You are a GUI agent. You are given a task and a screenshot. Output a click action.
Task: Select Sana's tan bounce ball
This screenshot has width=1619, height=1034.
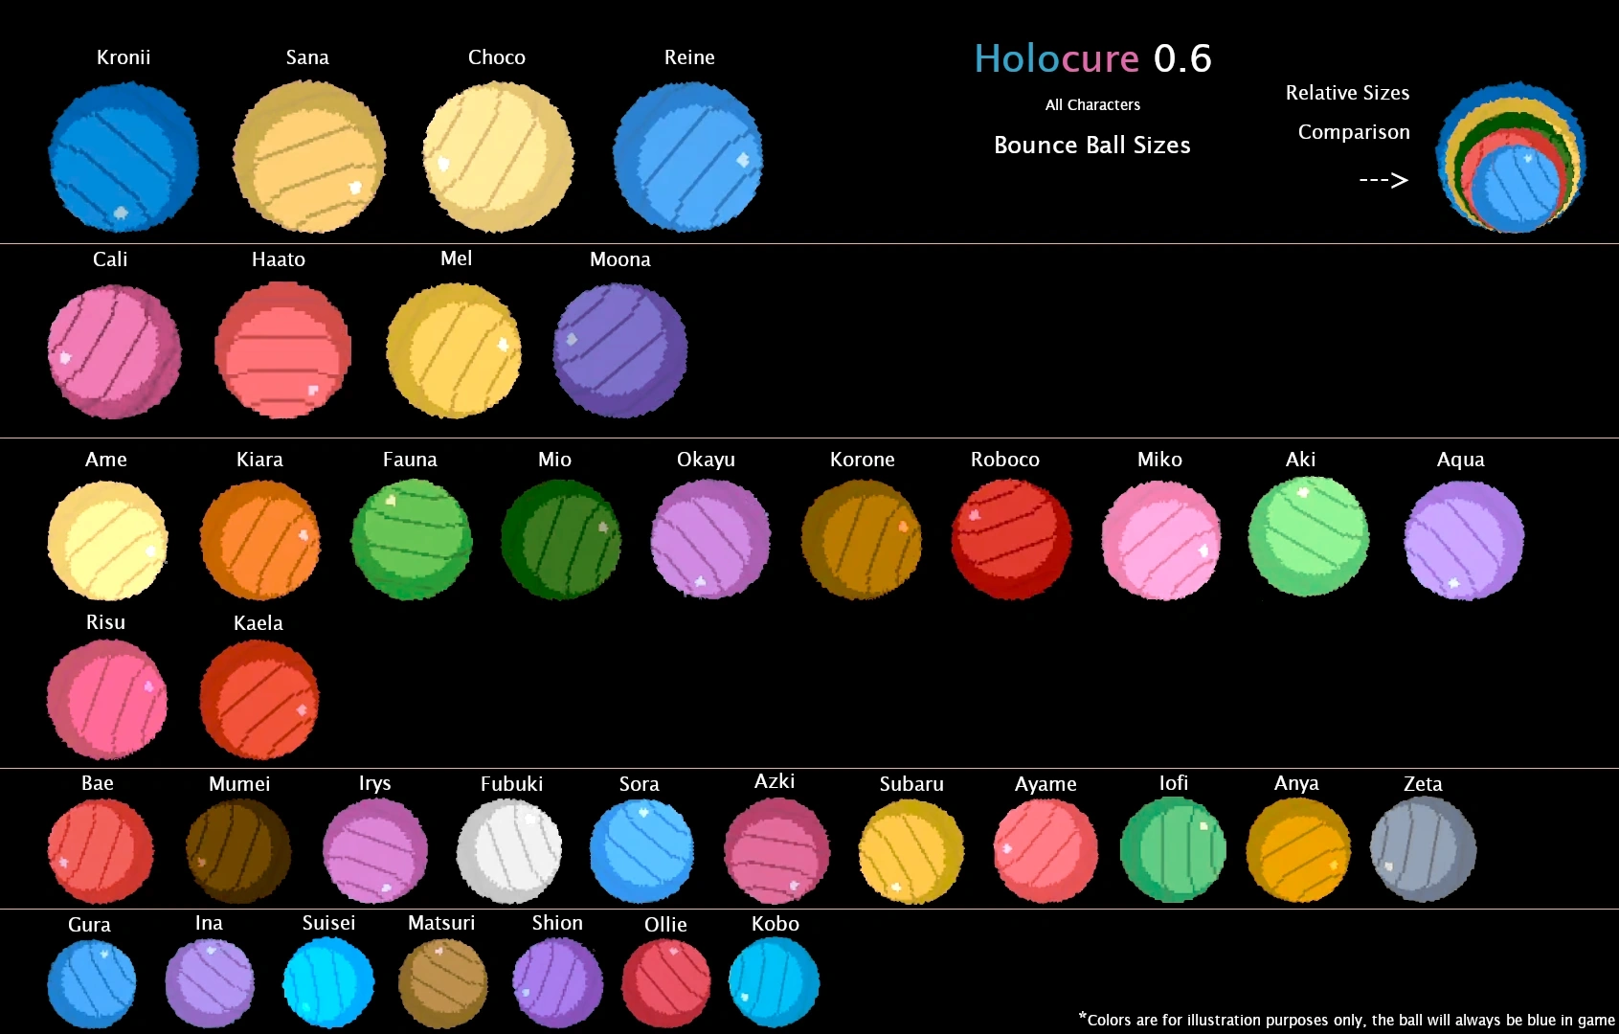point(309,156)
